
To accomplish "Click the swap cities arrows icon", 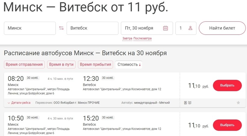I will (x=61, y=28).
